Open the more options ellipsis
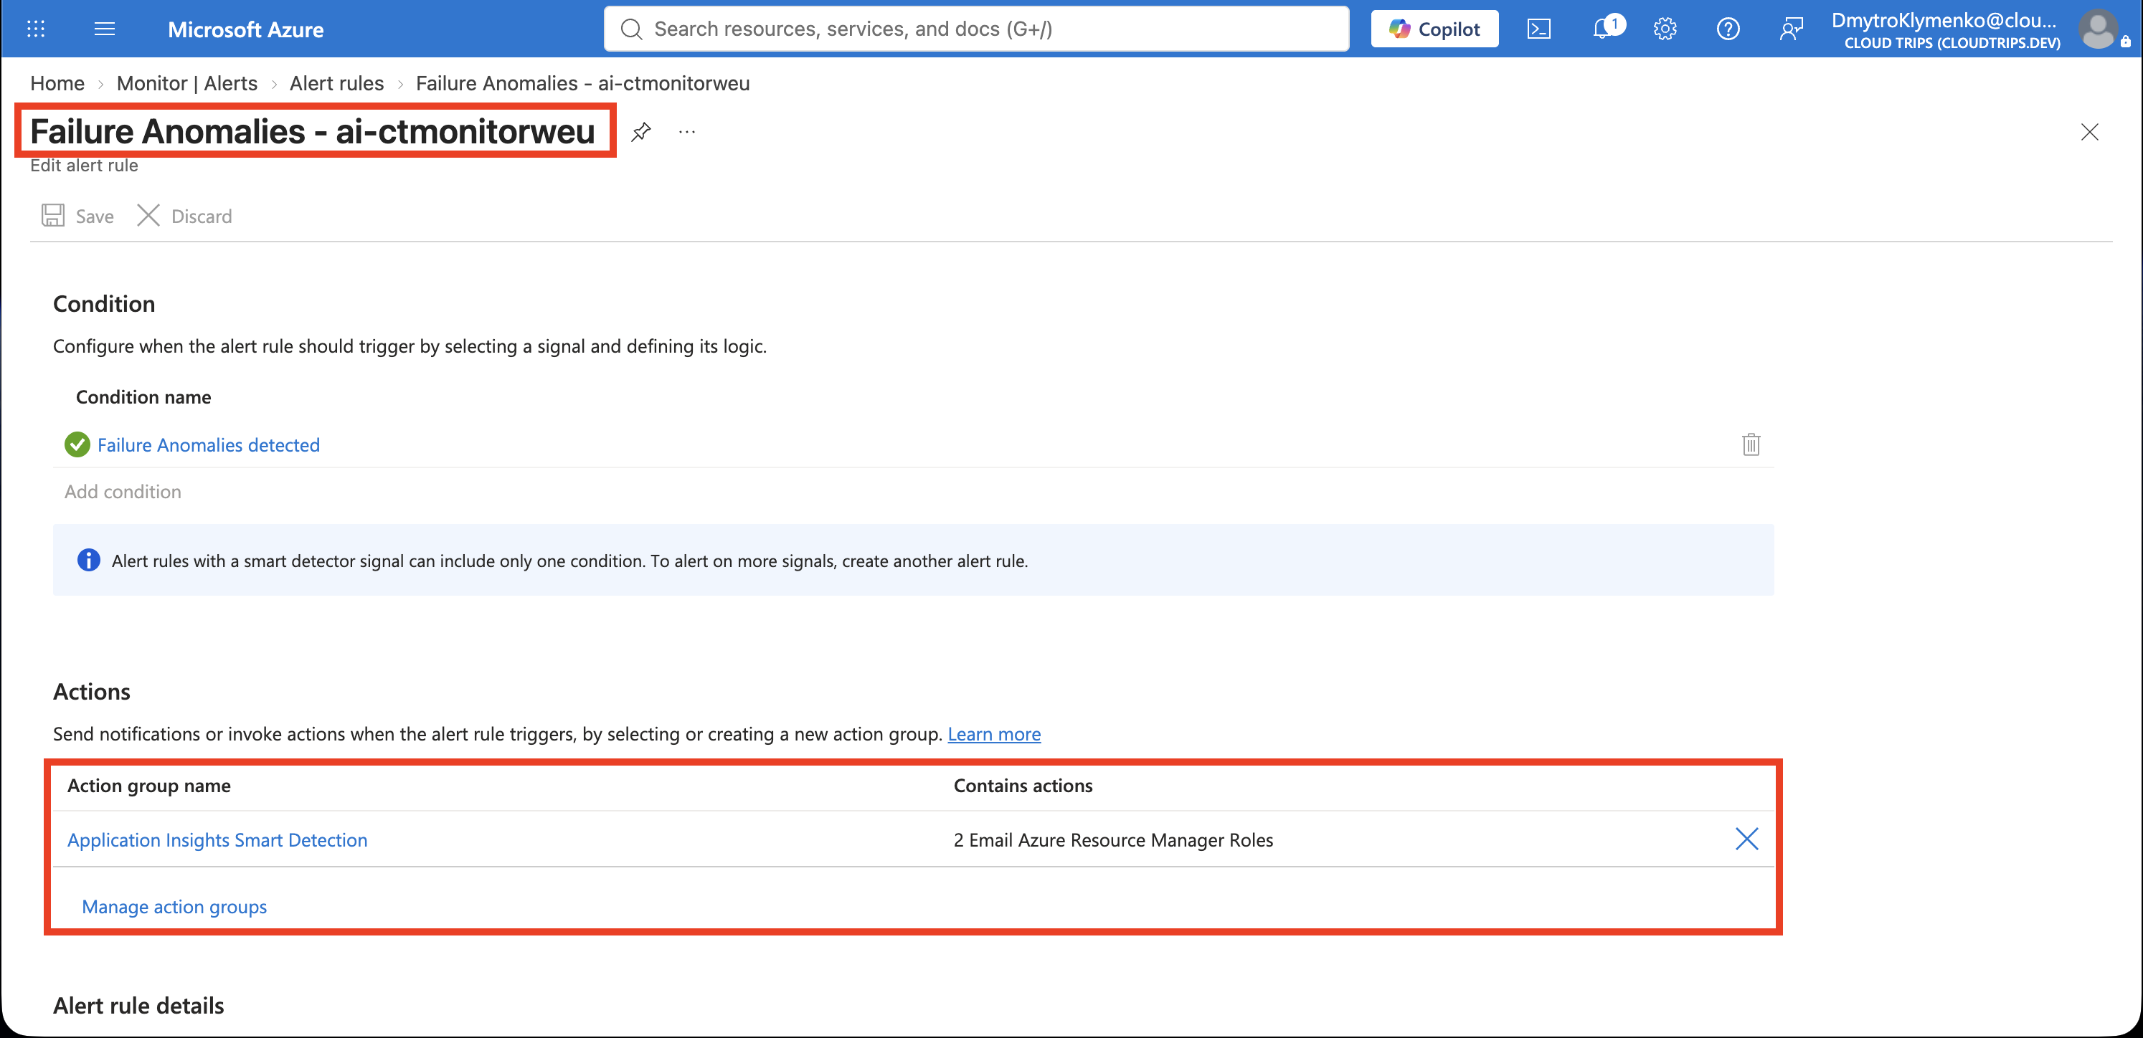 pyautogui.click(x=686, y=131)
